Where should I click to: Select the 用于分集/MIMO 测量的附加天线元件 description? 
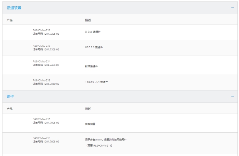(106, 140)
